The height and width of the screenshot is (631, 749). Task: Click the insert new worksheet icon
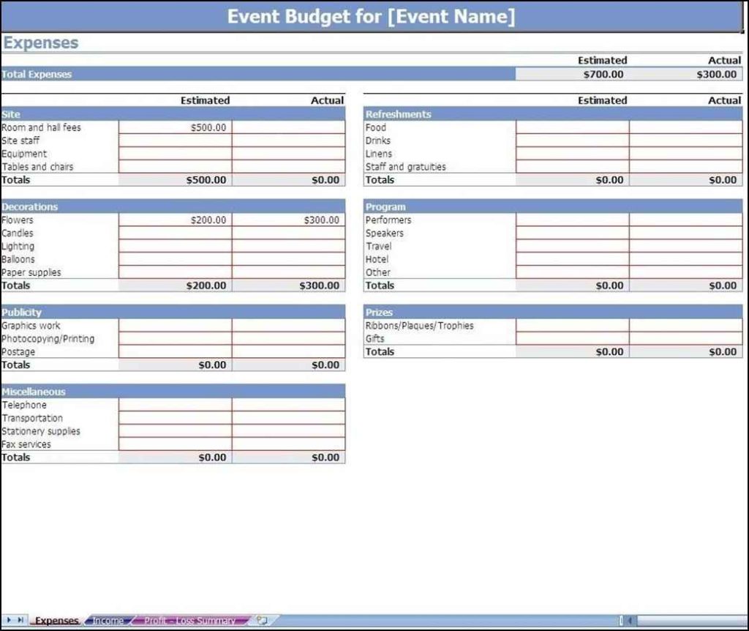(x=261, y=621)
